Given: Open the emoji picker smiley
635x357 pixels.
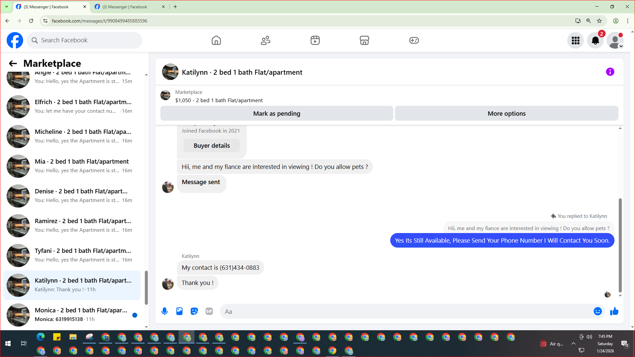Looking at the screenshot, I should click(x=597, y=311).
